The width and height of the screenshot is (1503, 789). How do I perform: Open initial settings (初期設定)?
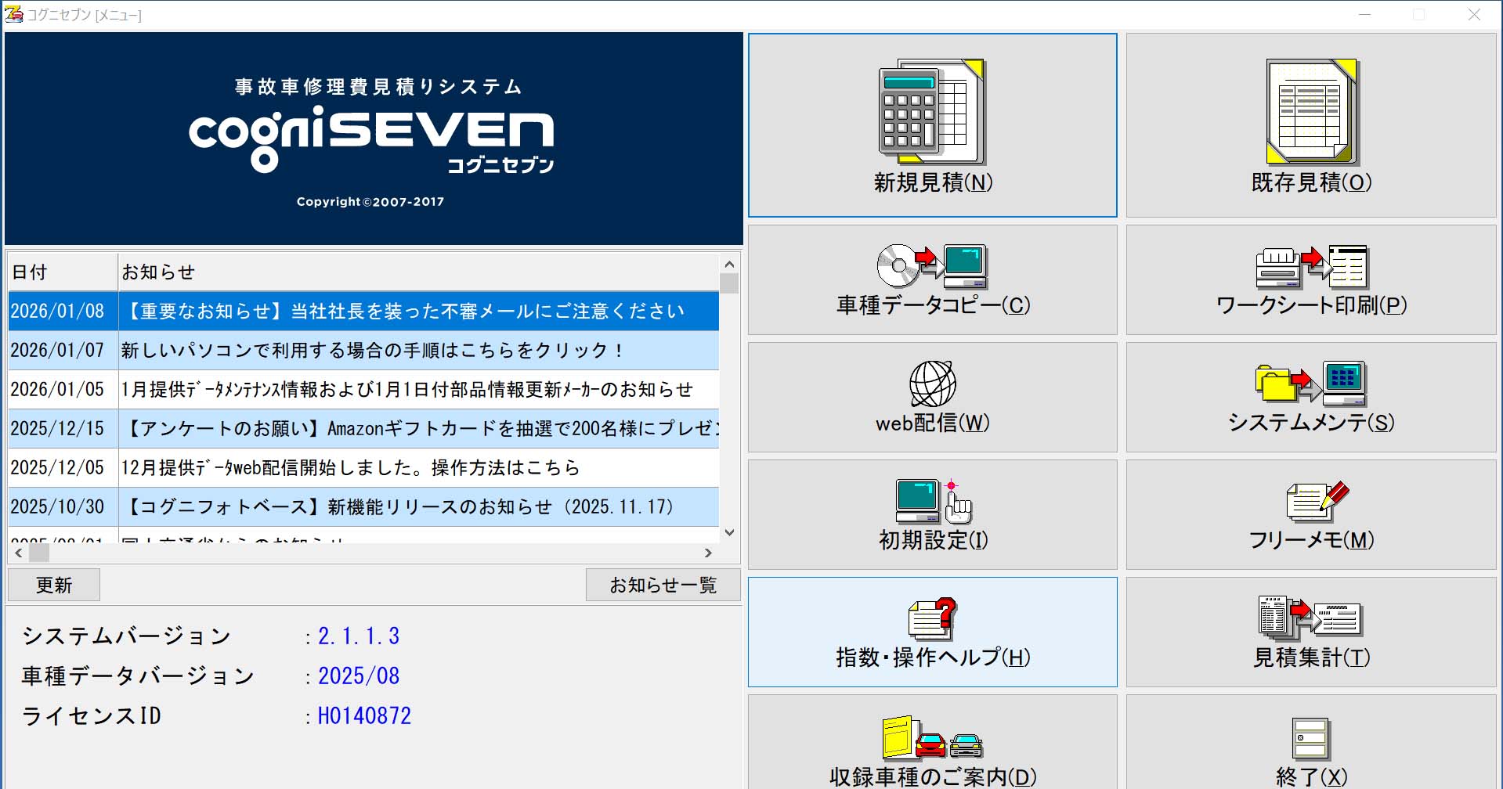[x=932, y=515]
